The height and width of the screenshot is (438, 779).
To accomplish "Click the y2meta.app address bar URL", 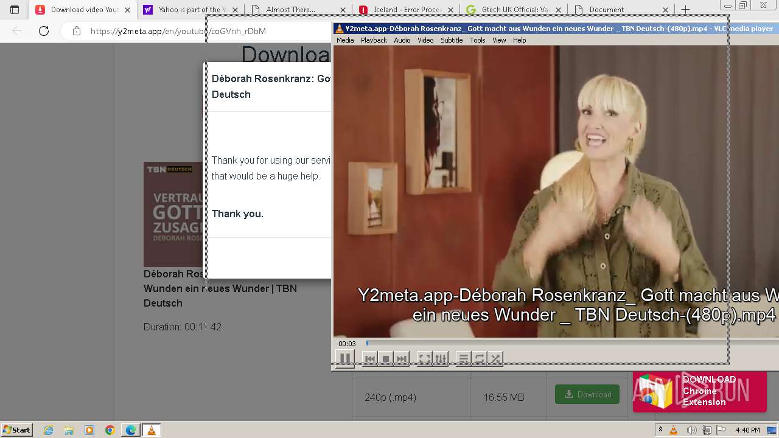I will click(x=178, y=31).
